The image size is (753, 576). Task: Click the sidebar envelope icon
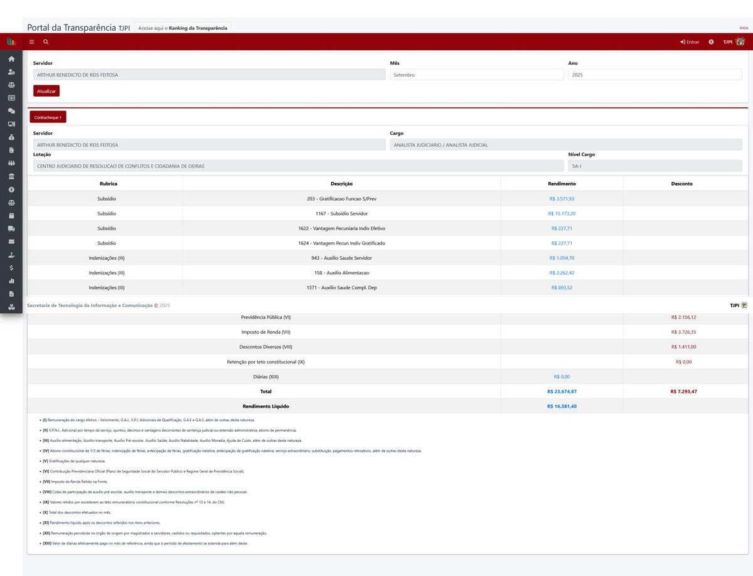(x=11, y=242)
